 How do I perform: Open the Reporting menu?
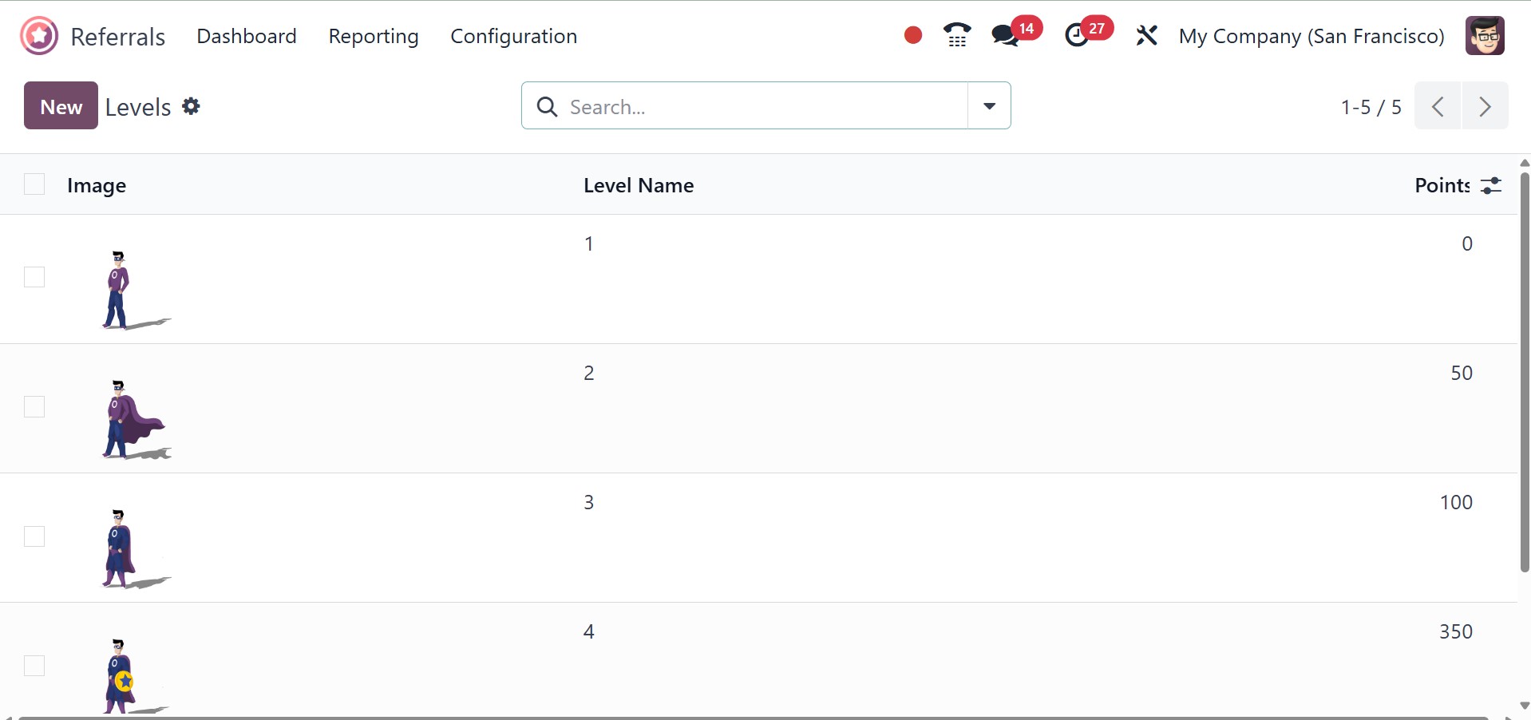[373, 36]
